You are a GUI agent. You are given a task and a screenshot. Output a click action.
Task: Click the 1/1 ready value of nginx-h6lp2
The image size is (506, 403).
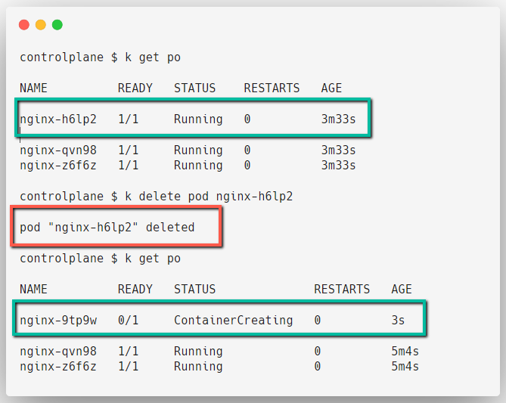[x=128, y=119]
